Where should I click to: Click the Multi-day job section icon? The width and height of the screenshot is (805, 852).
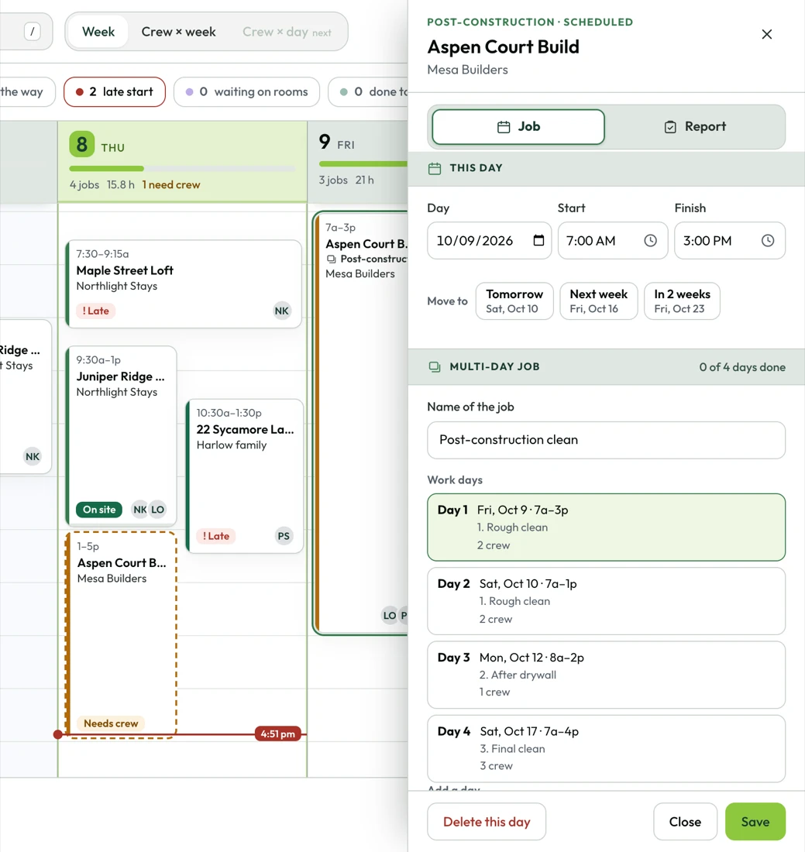[435, 367]
